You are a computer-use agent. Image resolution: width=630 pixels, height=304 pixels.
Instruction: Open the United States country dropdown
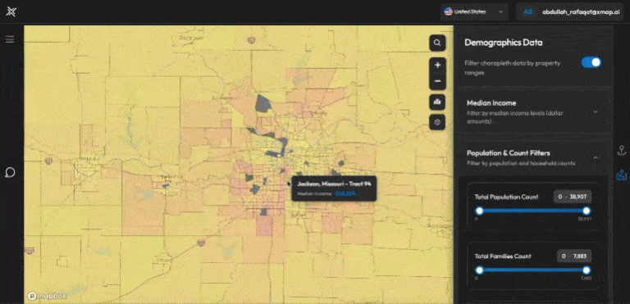[x=474, y=12]
